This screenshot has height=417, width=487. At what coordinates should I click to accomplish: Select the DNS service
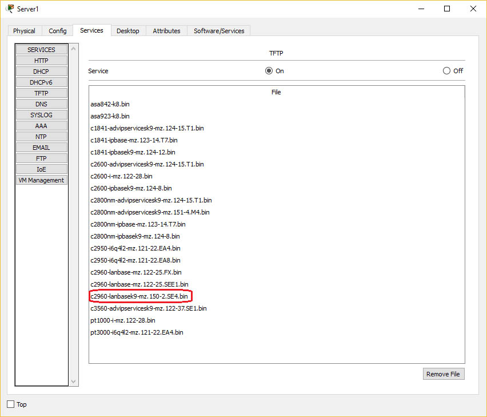pyautogui.click(x=41, y=104)
